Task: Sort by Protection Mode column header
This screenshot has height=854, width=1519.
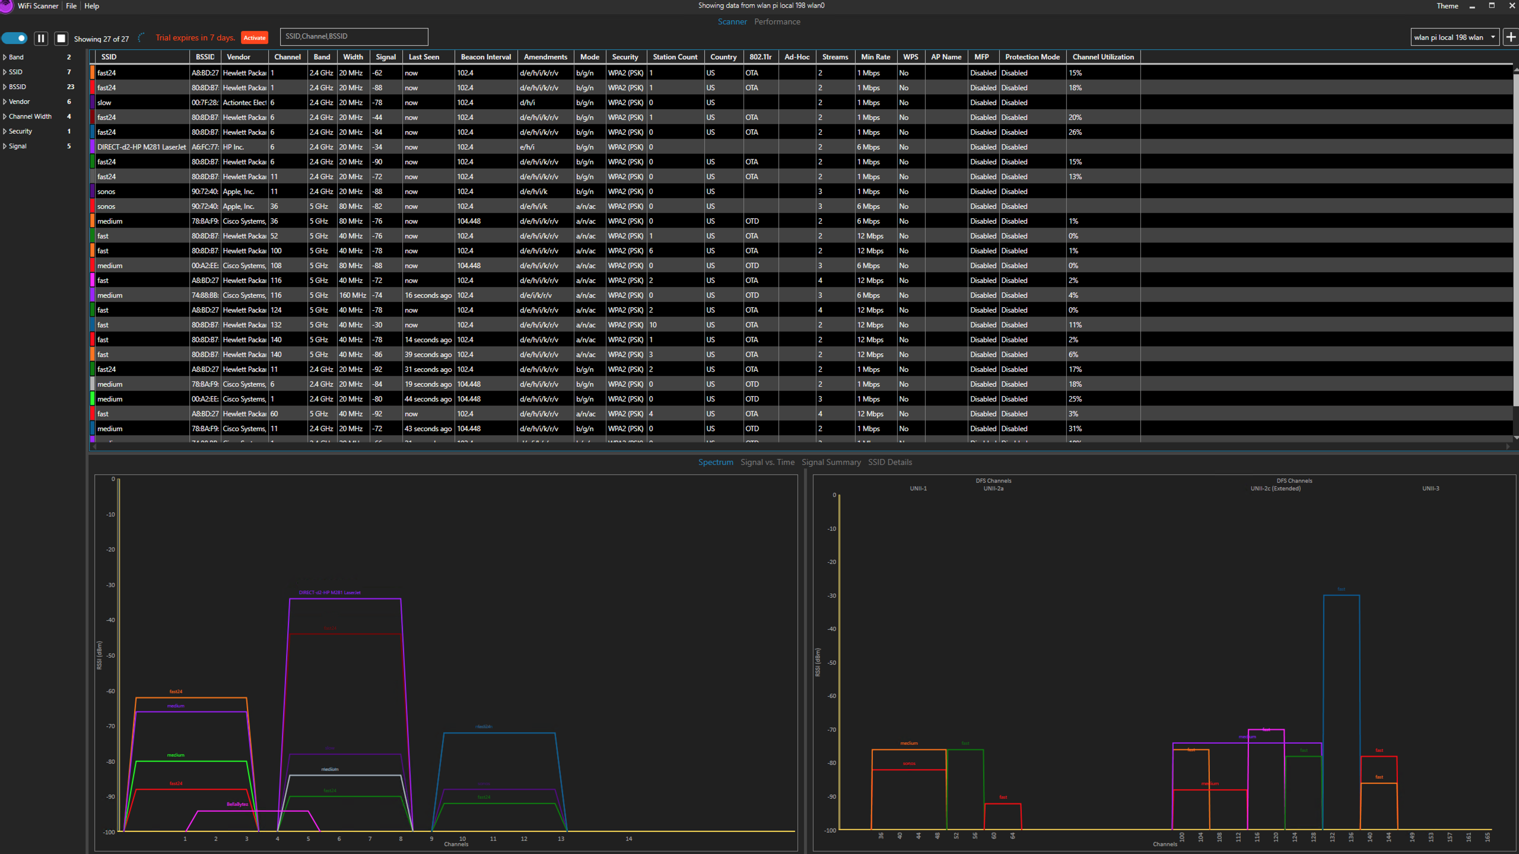Action: pyautogui.click(x=1032, y=57)
